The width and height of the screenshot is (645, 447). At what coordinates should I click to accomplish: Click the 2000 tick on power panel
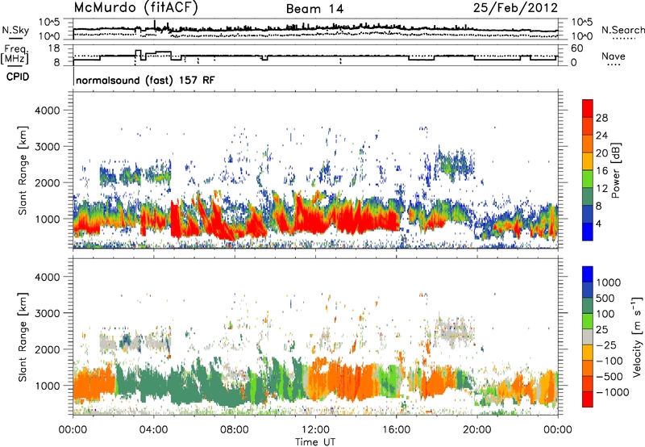click(x=47, y=182)
